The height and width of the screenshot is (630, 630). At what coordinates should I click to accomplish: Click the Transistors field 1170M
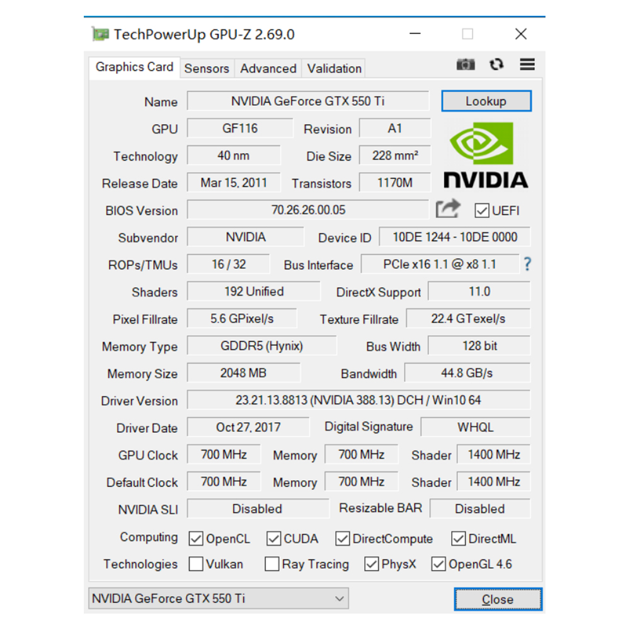pos(394,183)
